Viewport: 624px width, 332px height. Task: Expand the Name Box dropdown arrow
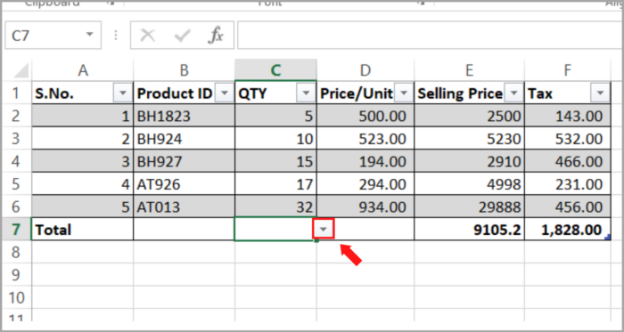[89, 35]
